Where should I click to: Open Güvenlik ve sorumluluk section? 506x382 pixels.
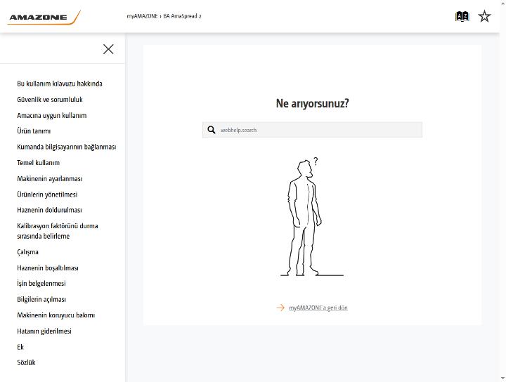(x=50, y=100)
